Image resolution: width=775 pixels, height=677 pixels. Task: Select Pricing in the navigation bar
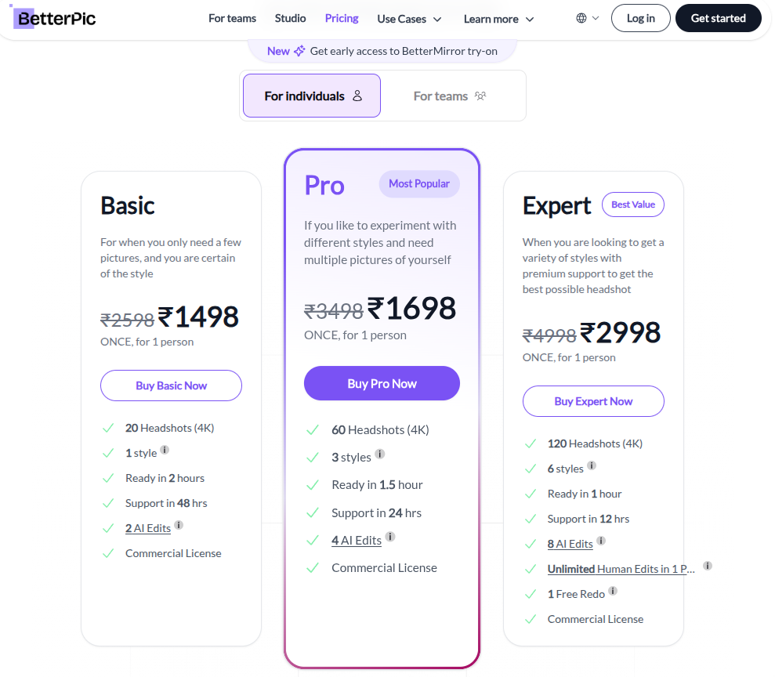341,18
